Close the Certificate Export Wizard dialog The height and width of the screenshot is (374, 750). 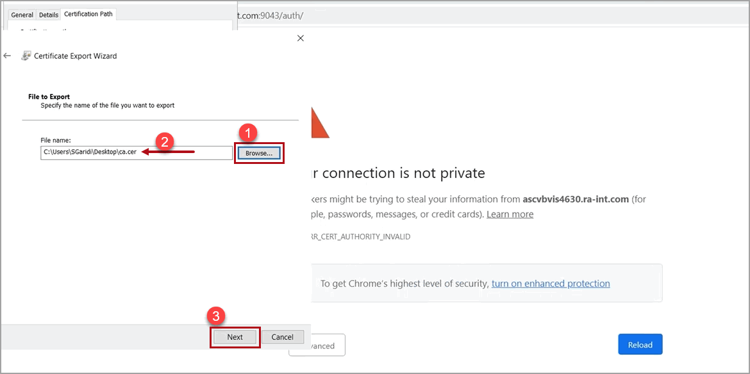coord(301,38)
